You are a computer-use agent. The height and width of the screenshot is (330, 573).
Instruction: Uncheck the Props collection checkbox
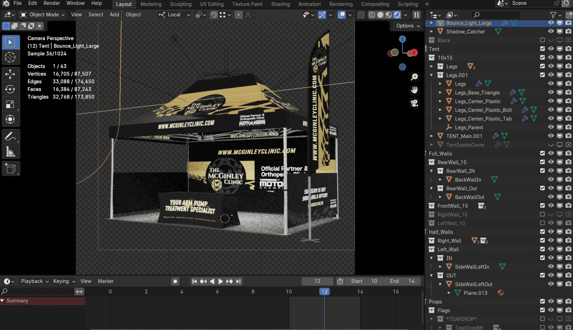coord(542,301)
